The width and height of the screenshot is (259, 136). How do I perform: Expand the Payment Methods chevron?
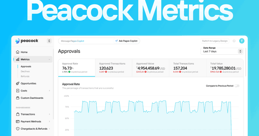coord(50,121)
